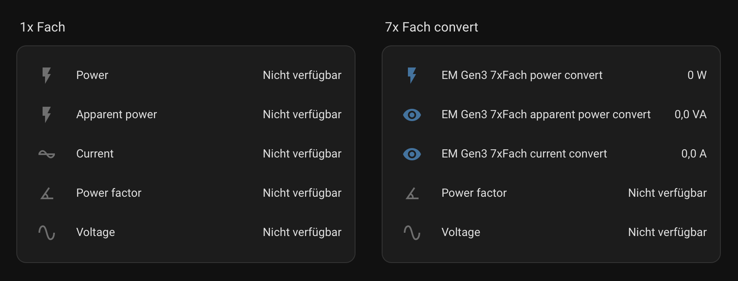
Task: Open the EM Gen3 7xFach power convert entity
Action: point(522,75)
